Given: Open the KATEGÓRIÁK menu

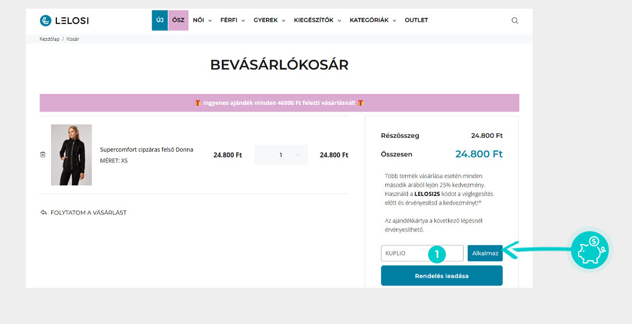Looking at the screenshot, I should click(x=373, y=20).
